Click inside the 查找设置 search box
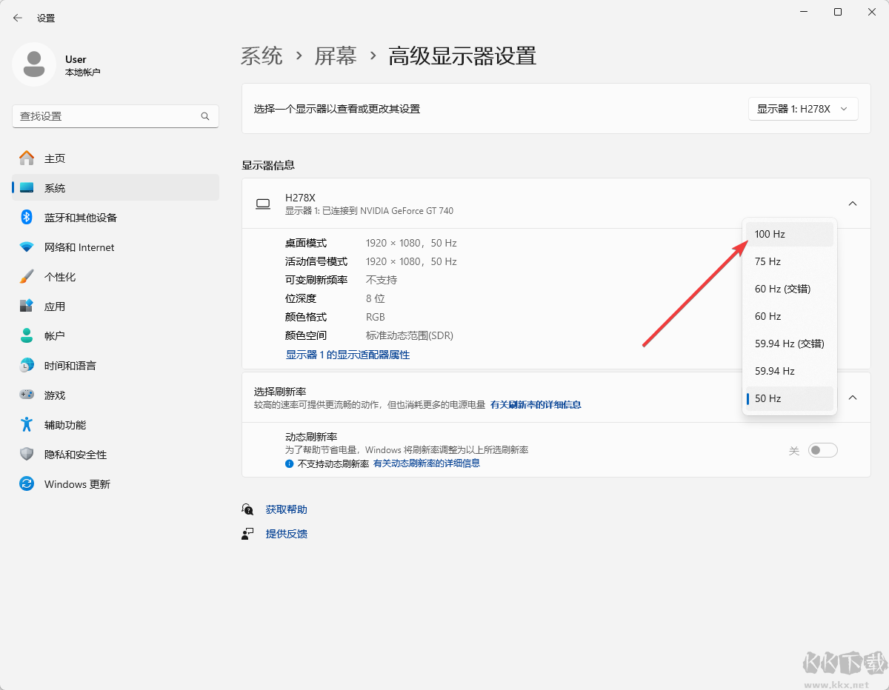The image size is (889, 690). click(x=115, y=116)
